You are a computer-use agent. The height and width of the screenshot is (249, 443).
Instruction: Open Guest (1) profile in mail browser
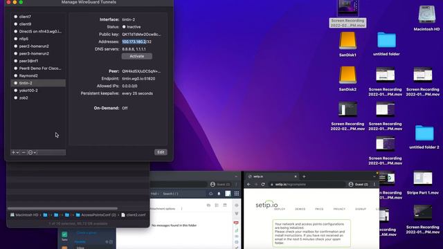pos(220,185)
